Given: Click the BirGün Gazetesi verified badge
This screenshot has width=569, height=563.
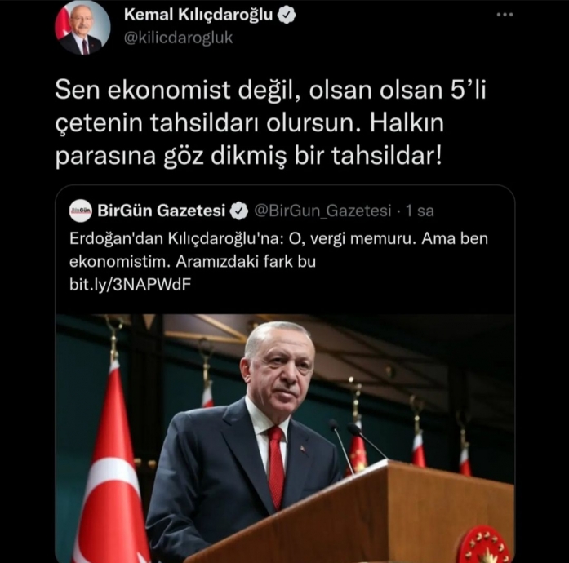Looking at the screenshot, I should tap(239, 211).
